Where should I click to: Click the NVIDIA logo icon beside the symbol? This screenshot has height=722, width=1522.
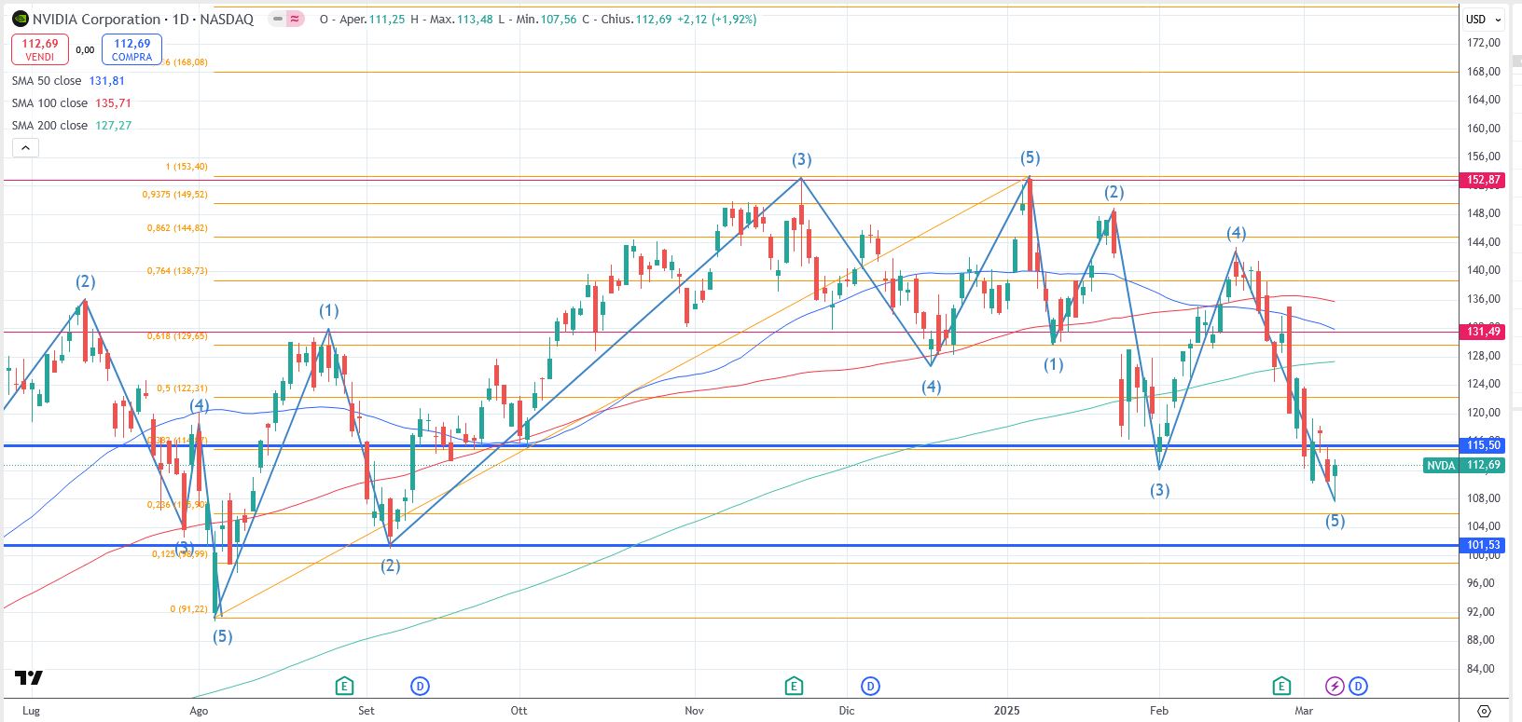(20, 19)
